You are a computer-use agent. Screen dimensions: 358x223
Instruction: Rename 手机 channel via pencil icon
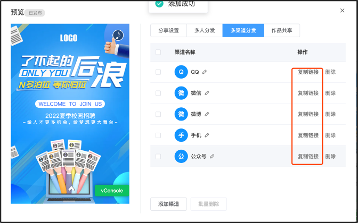point(207,135)
